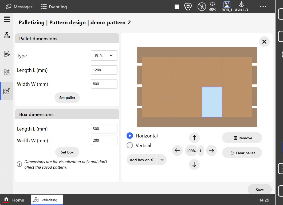Screen dimensions: 283x205
Task: Click the box Width W field
Action: click(104, 140)
